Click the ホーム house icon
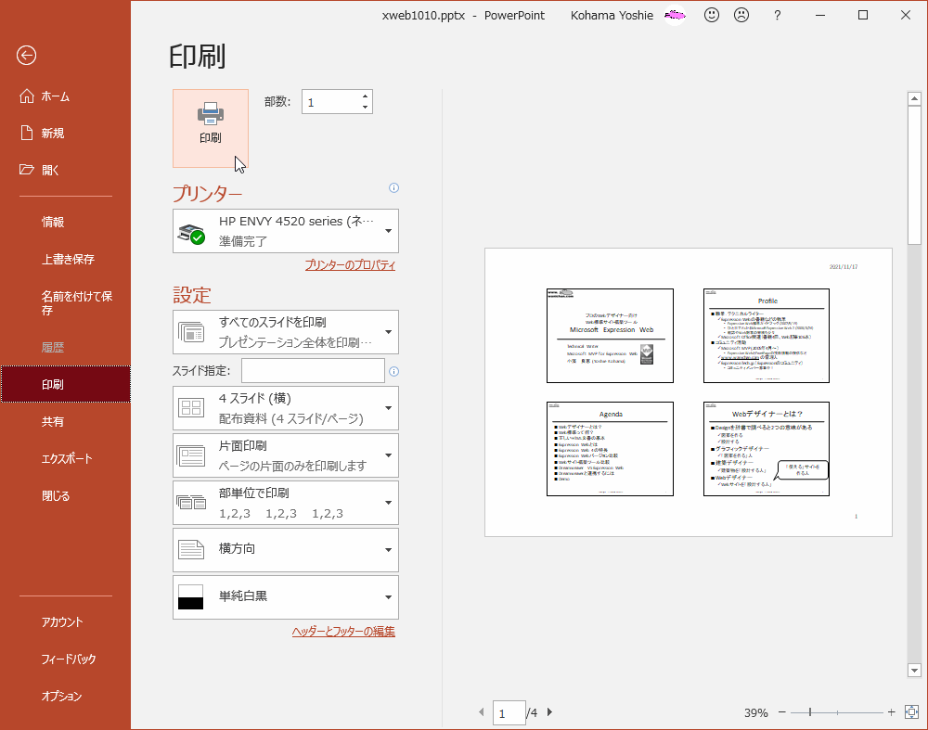The height and width of the screenshot is (730, 928). point(27,96)
